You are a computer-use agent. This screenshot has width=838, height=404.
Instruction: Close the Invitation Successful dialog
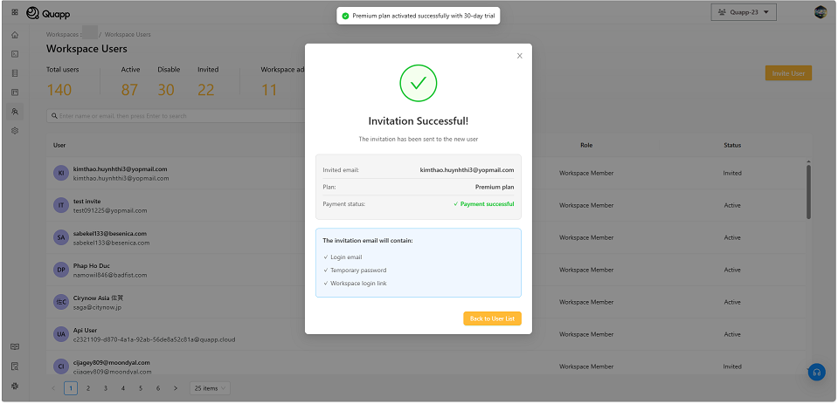(x=519, y=56)
